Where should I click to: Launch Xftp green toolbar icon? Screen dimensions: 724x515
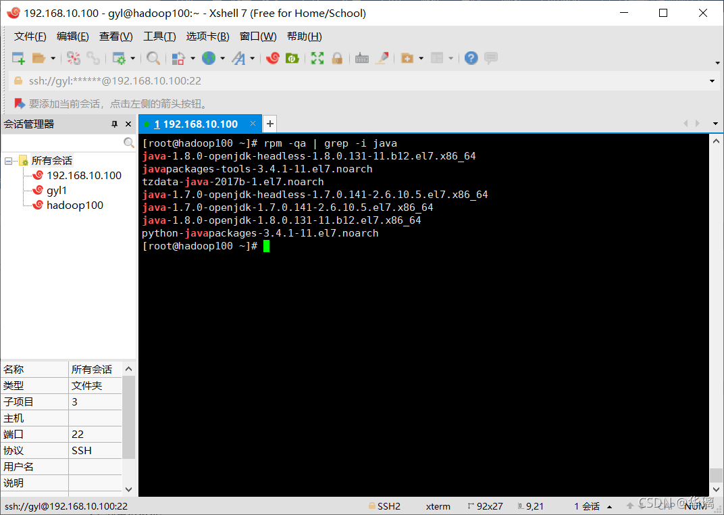[292, 58]
